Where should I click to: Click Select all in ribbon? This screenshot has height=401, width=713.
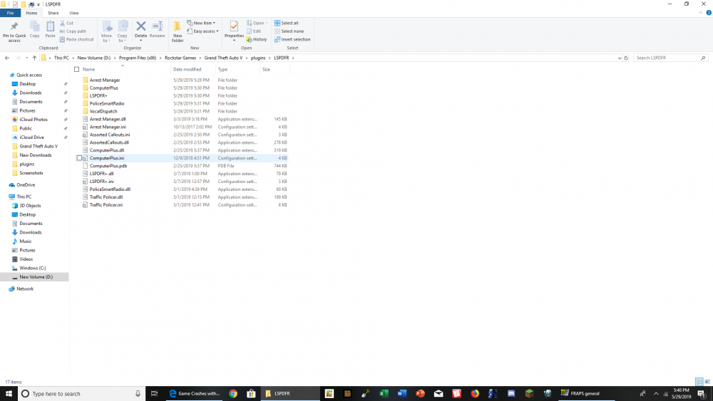(287, 24)
